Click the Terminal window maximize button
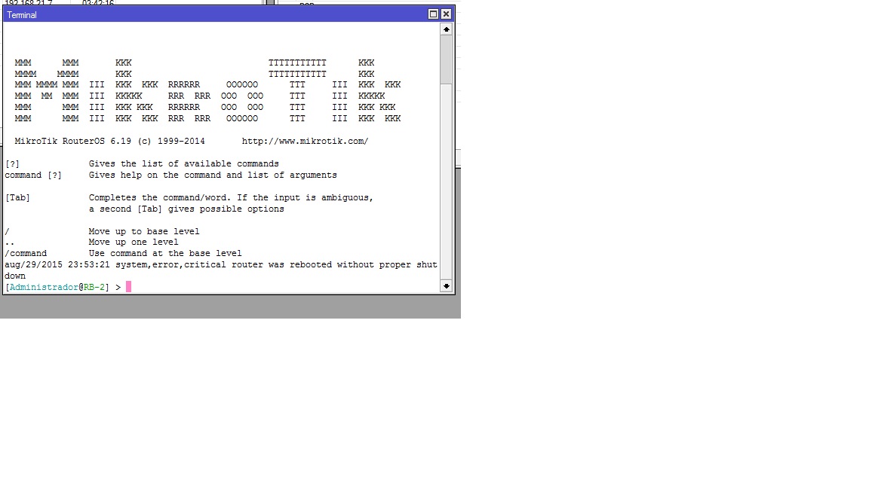 coord(434,14)
